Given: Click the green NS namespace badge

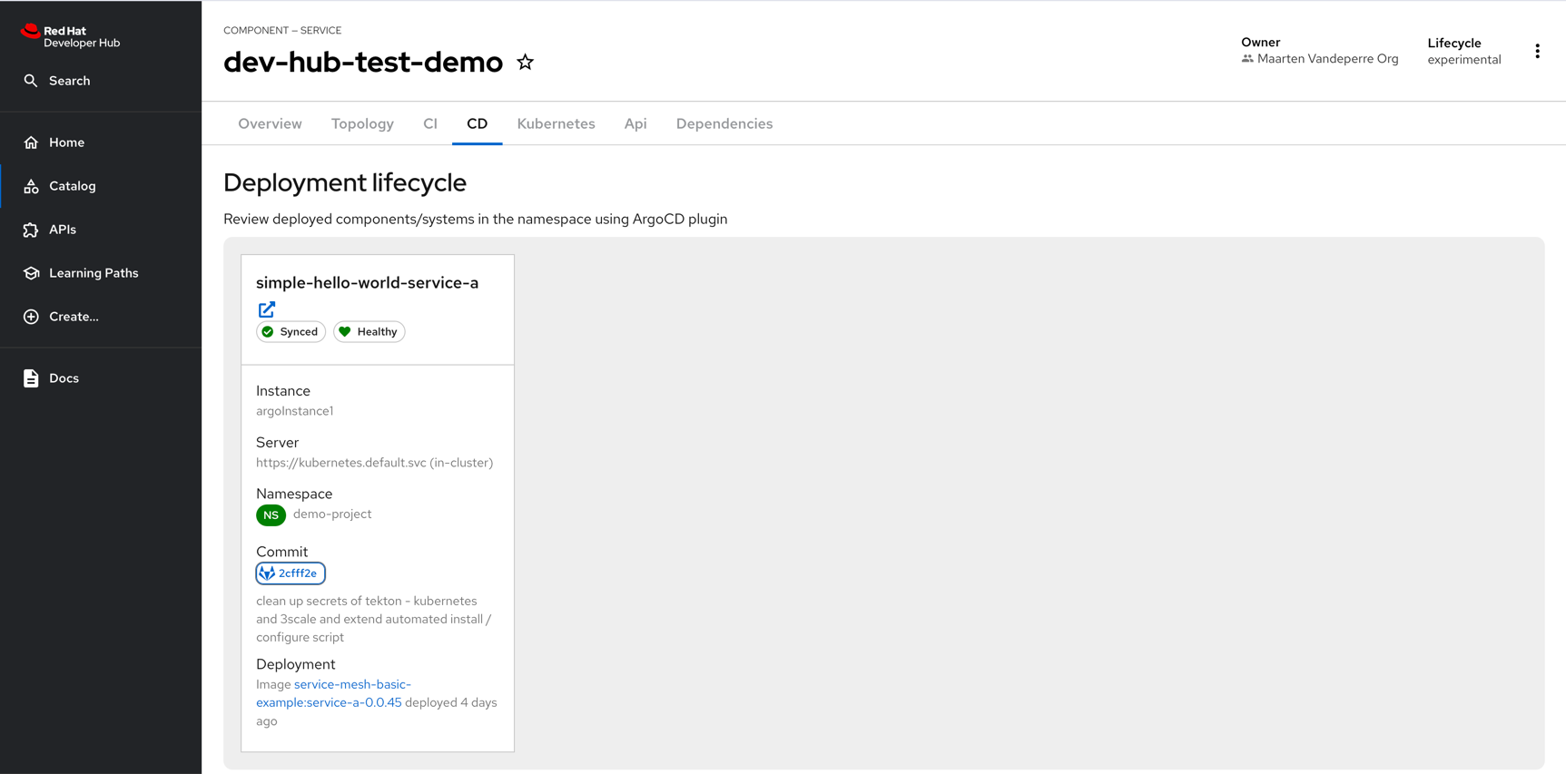Looking at the screenshot, I should pyautogui.click(x=271, y=515).
